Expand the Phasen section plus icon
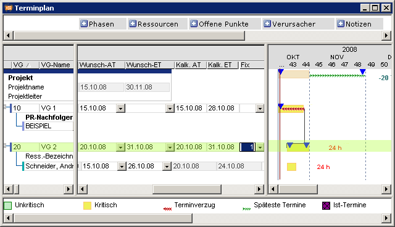This screenshot has height=227, width=395. [84, 23]
